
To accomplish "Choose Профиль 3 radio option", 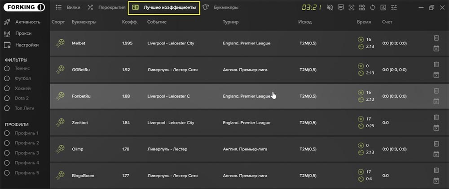I will click(7, 153).
